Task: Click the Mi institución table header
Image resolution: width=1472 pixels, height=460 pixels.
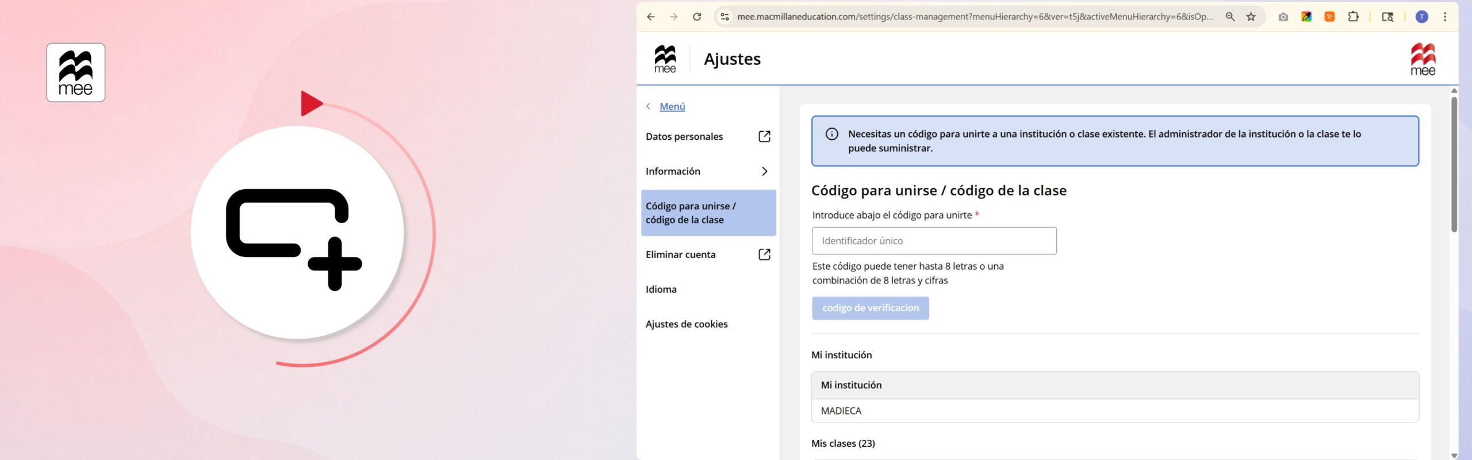Action: 1115,385
